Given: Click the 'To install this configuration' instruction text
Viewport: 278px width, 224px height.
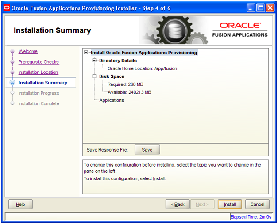Looking at the screenshot, I should (x=125, y=178).
